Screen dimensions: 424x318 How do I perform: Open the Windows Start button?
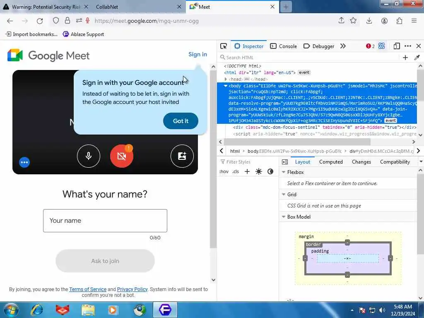pos(11,310)
